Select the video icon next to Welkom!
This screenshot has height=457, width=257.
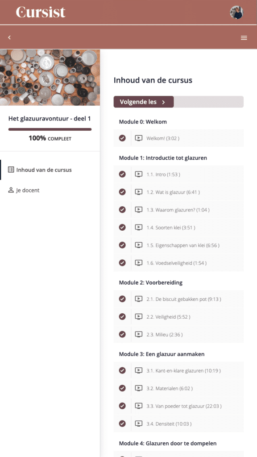point(139,138)
